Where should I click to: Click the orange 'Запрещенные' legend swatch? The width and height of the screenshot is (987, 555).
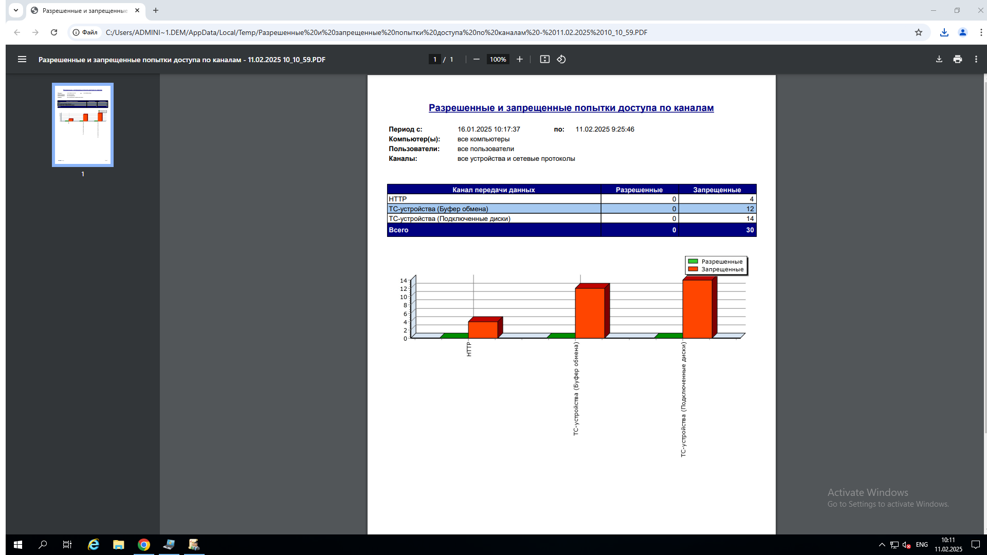pos(693,269)
